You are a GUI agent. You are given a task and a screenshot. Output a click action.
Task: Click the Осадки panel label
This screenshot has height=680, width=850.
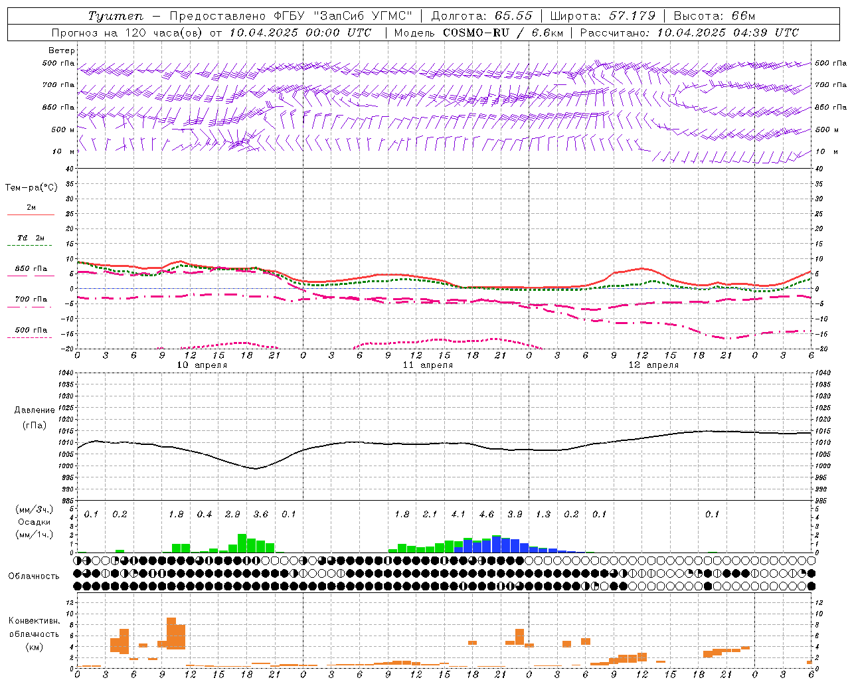35,523
